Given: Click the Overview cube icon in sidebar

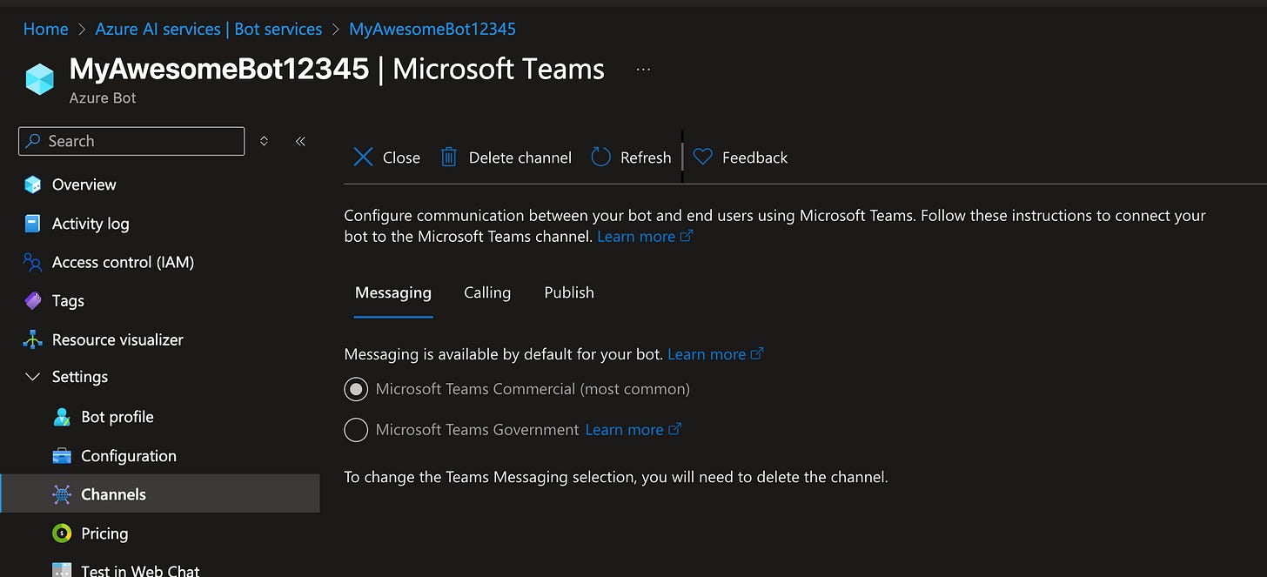Looking at the screenshot, I should tap(33, 185).
